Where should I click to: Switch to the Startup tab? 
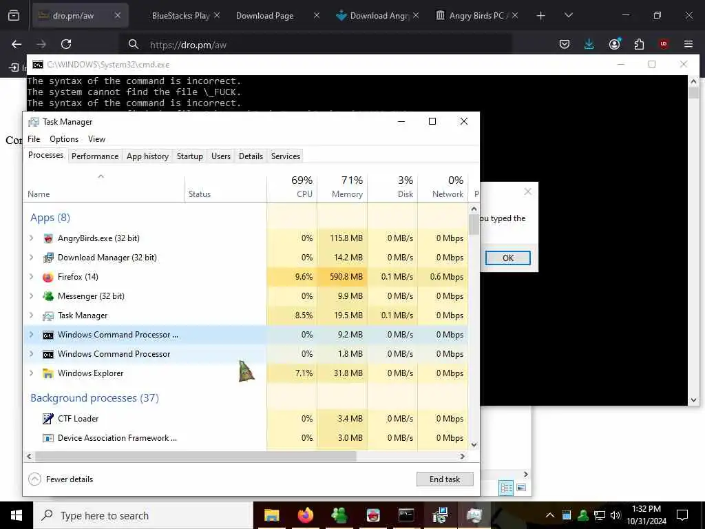tap(190, 156)
